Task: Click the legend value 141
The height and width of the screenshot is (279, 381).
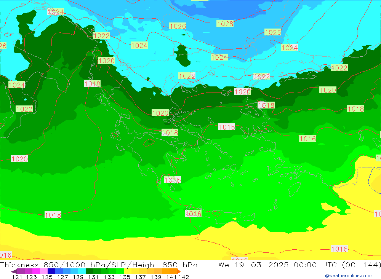Action: (172, 277)
